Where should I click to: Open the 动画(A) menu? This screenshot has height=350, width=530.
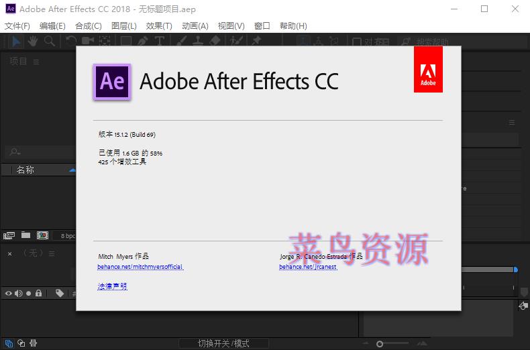pos(195,26)
